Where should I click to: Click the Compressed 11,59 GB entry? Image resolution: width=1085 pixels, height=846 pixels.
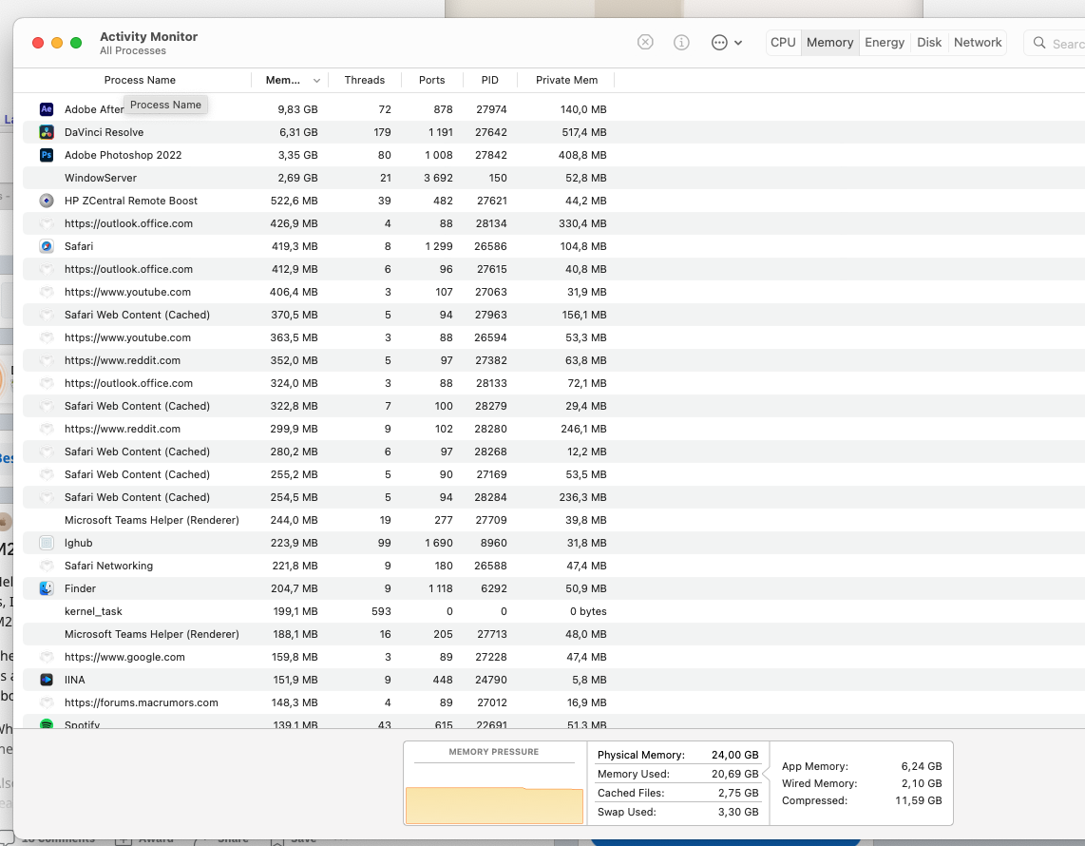pos(862,800)
